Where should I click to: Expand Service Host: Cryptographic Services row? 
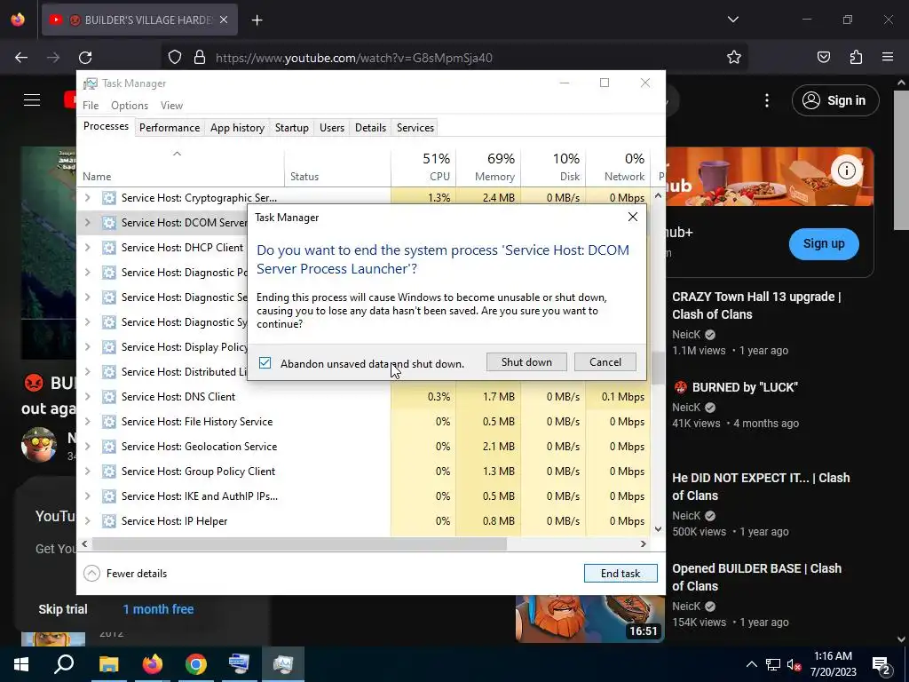(x=88, y=198)
